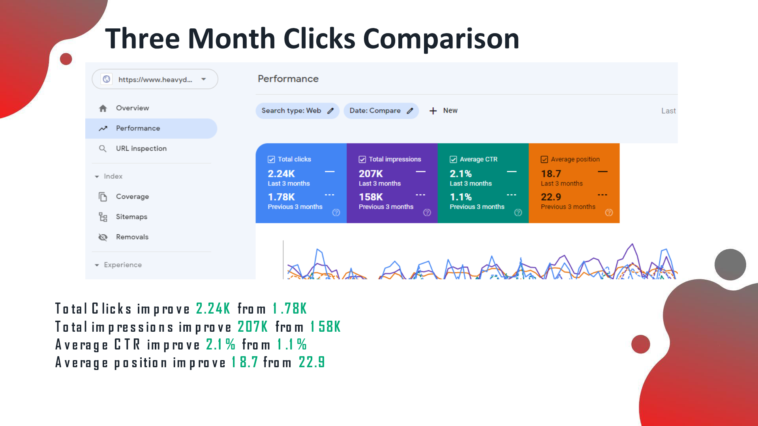
Task: Toggle the Average CTR checkbox
Action: [453, 159]
